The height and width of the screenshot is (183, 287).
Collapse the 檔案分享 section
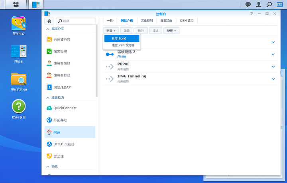(48, 29)
